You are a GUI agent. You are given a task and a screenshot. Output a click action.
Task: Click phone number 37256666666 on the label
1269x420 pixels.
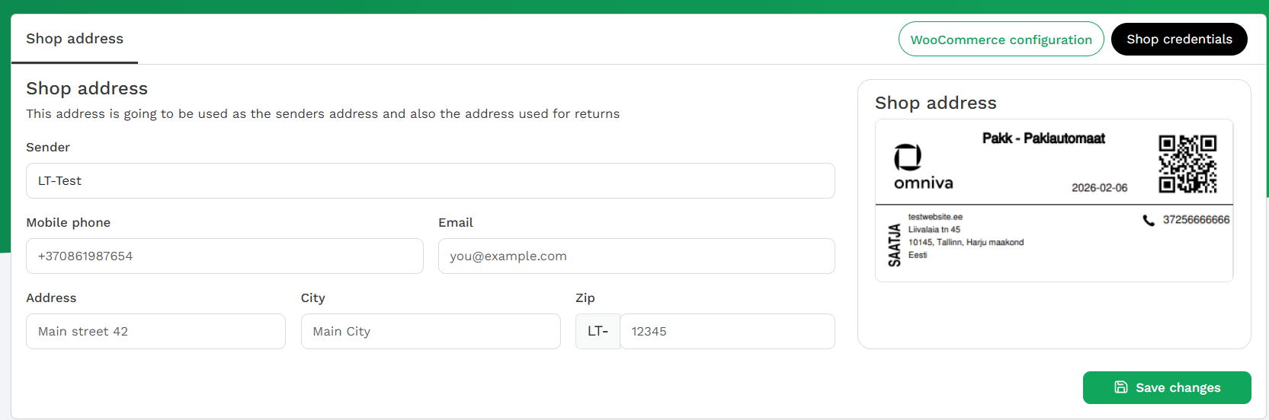[x=1196, y=220]
